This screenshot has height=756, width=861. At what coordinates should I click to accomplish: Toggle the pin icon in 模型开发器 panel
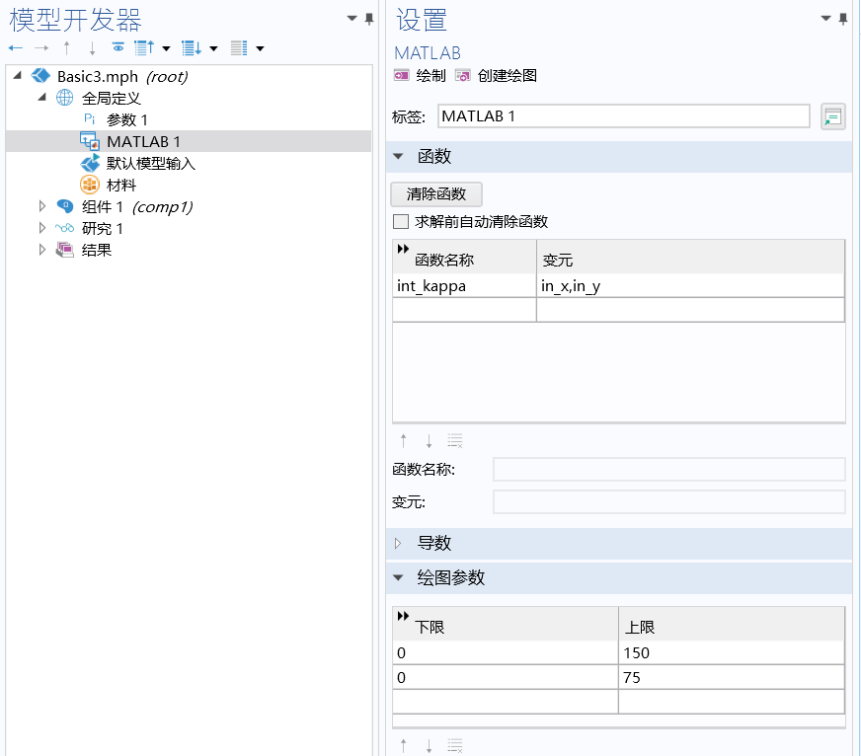tap(367, 19)
